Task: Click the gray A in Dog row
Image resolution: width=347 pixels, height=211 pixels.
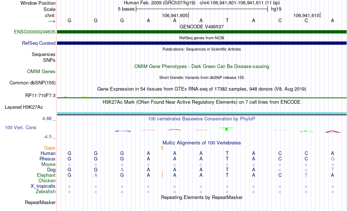Action: 122,170
